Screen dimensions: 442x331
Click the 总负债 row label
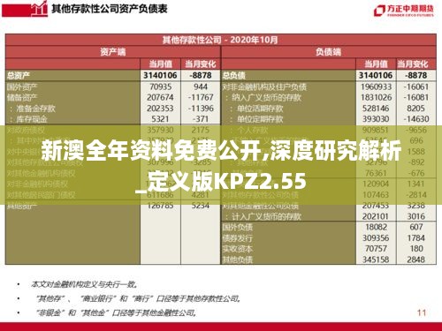click(x=233, y=76)
